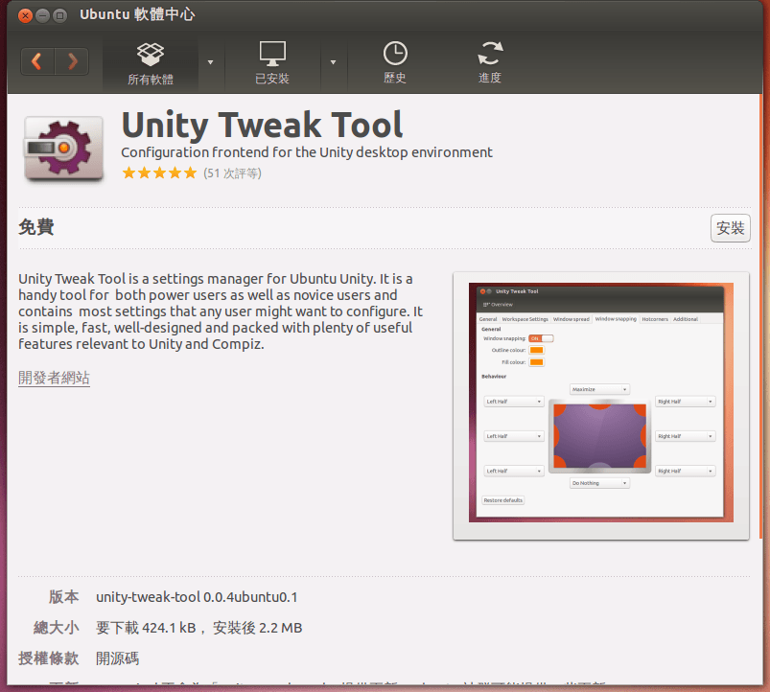
Task: Click the Unity Tweak Tool screenshot preview
Action: click(601, 404)
